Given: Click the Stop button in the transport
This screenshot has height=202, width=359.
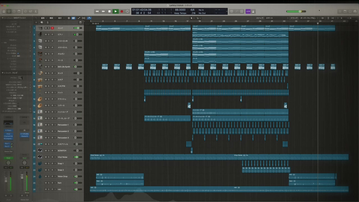Looking at the screenshot, I should pos(110,11).
